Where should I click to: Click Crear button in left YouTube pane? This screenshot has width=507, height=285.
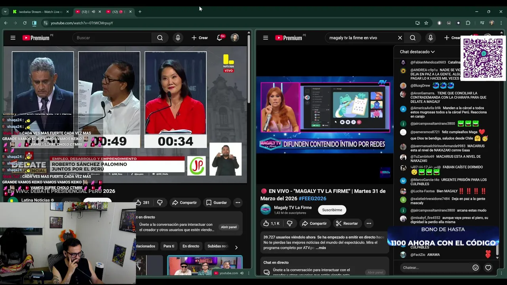pos(200,38)
